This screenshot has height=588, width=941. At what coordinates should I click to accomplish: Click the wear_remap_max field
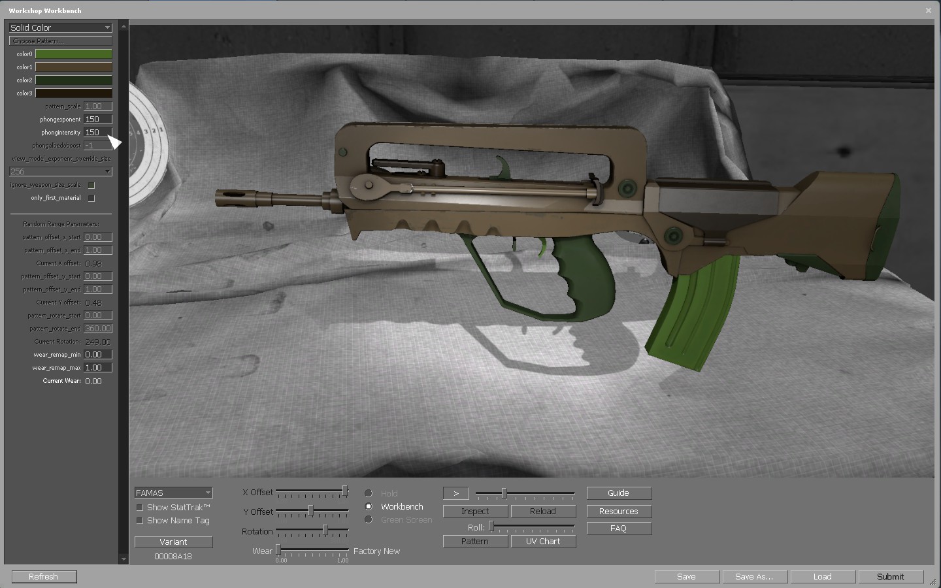98,367
